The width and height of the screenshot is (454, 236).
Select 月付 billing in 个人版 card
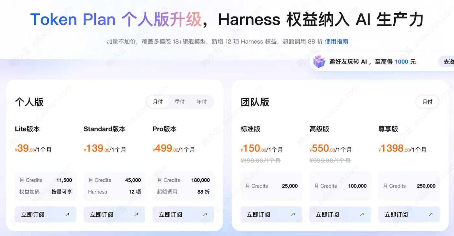[x=158, y=102]
